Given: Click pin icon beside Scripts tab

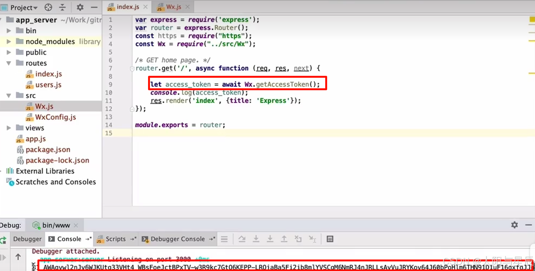Looking at the screenshot, I should pos(133,239).
